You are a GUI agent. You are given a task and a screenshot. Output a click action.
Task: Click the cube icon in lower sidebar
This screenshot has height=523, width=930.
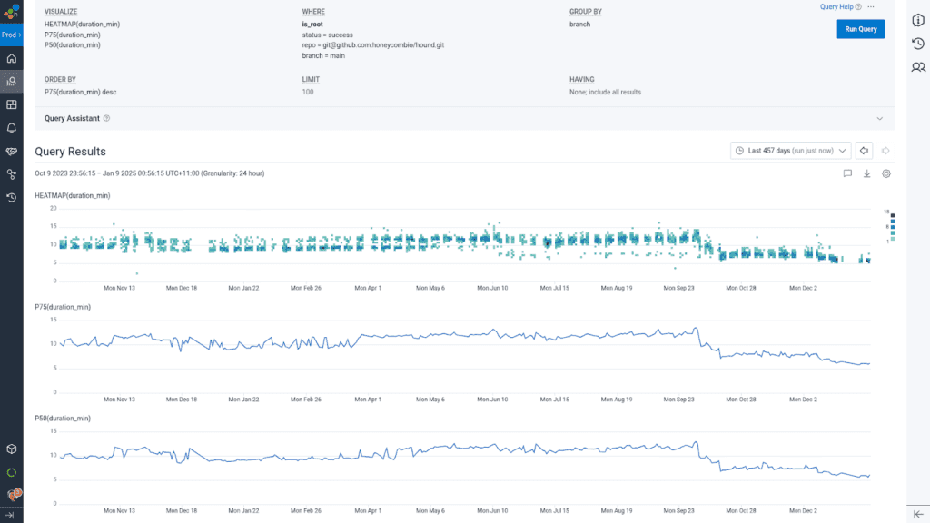point(11,449)
